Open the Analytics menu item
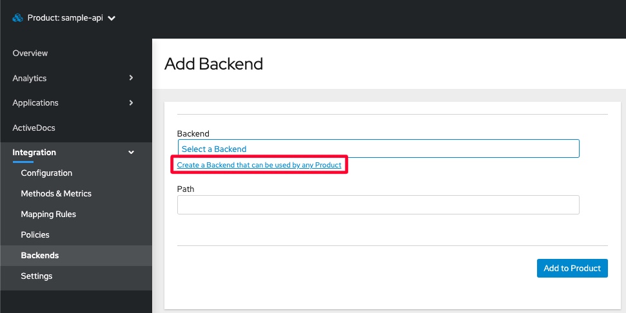 pyautogui.click(x=30, y=78)
